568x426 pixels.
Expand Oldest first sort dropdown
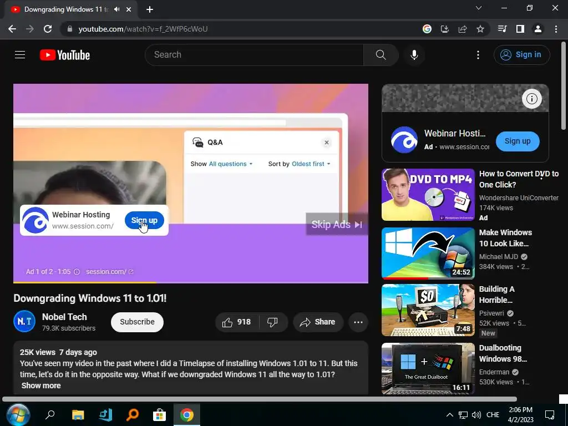click(311, 164)
